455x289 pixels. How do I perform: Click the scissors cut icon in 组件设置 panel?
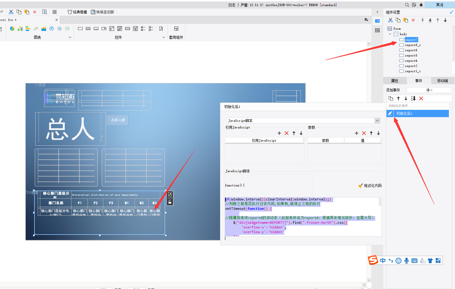coord(391,20)
